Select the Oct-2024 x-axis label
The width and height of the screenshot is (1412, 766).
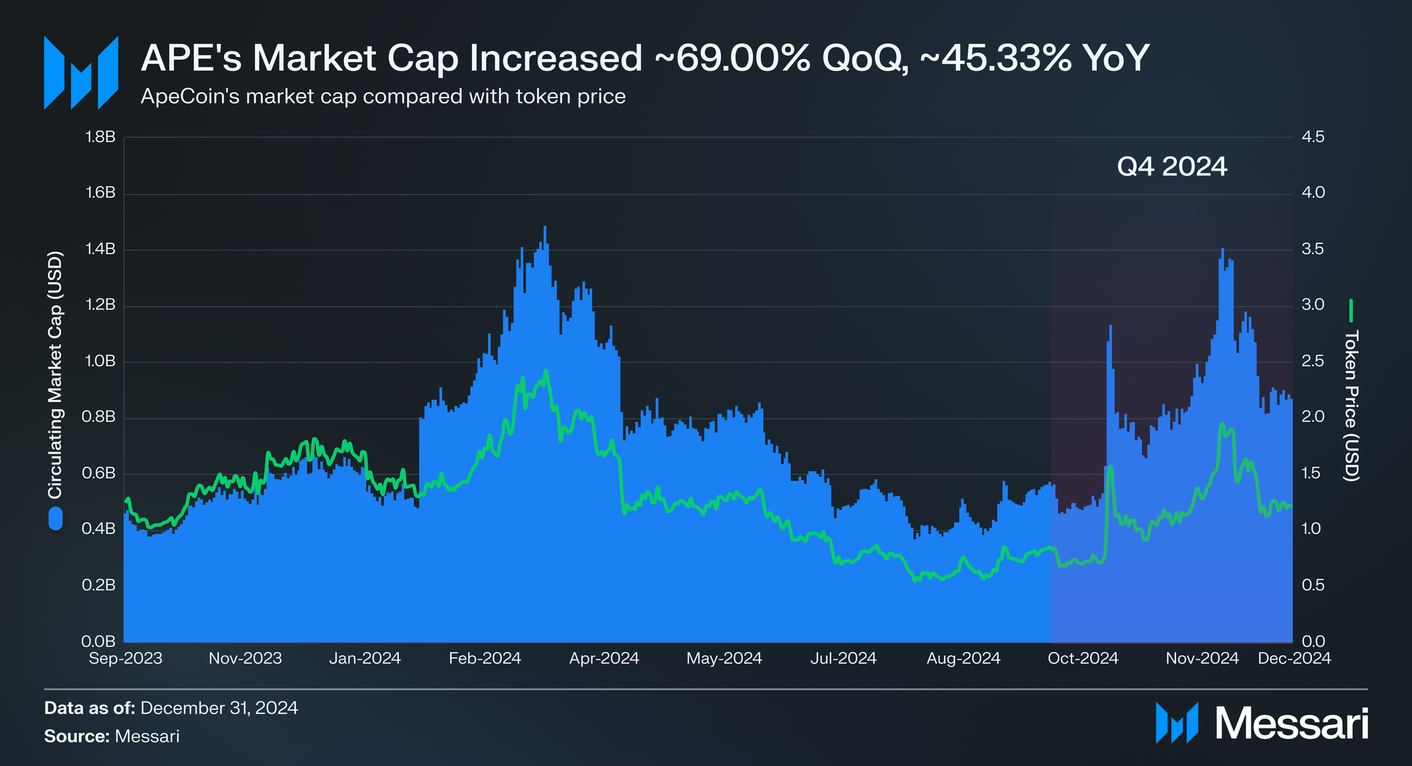[1082, 659]
